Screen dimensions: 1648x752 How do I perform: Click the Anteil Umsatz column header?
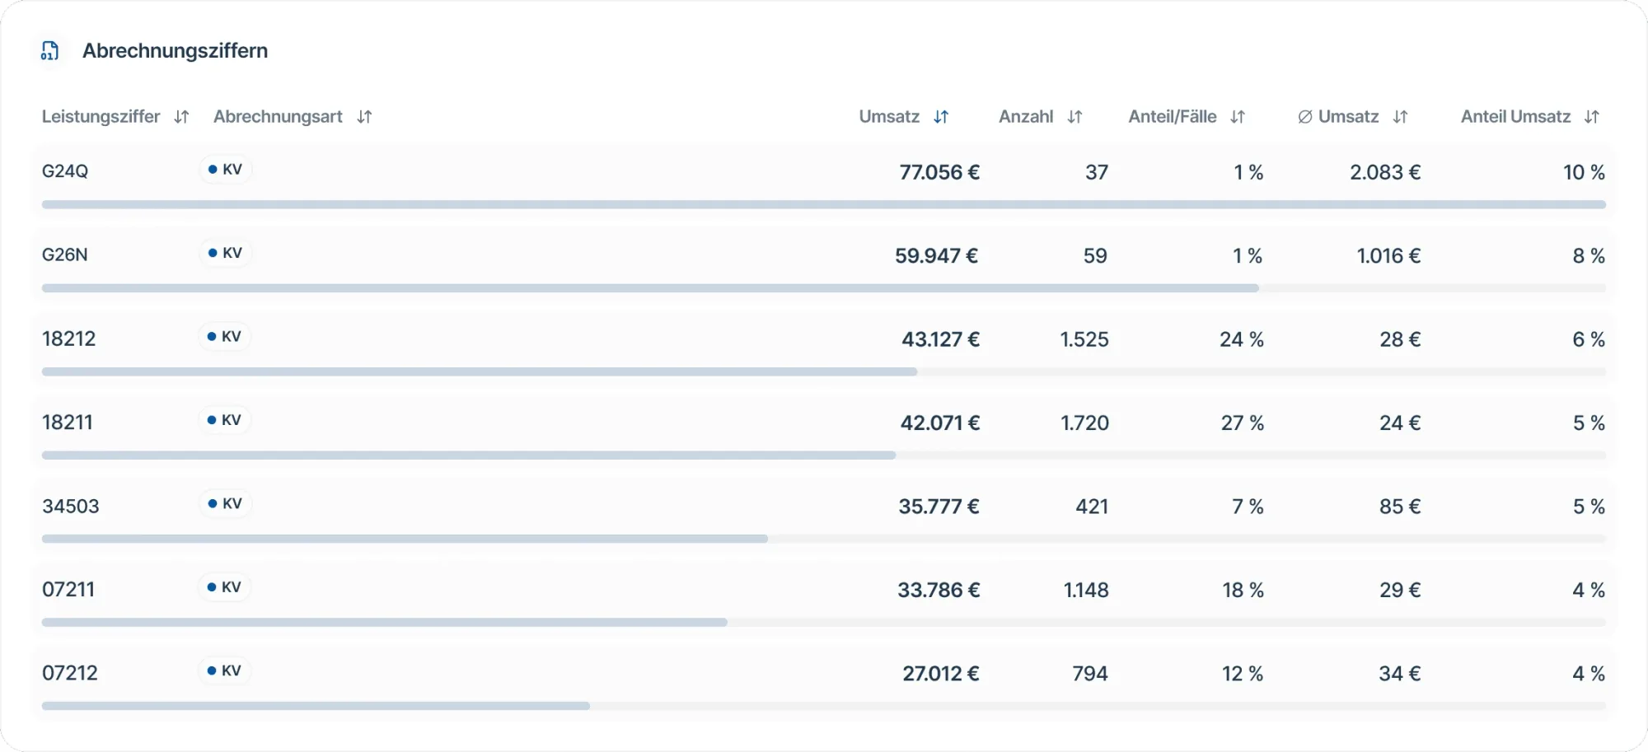pos(1516,117)
